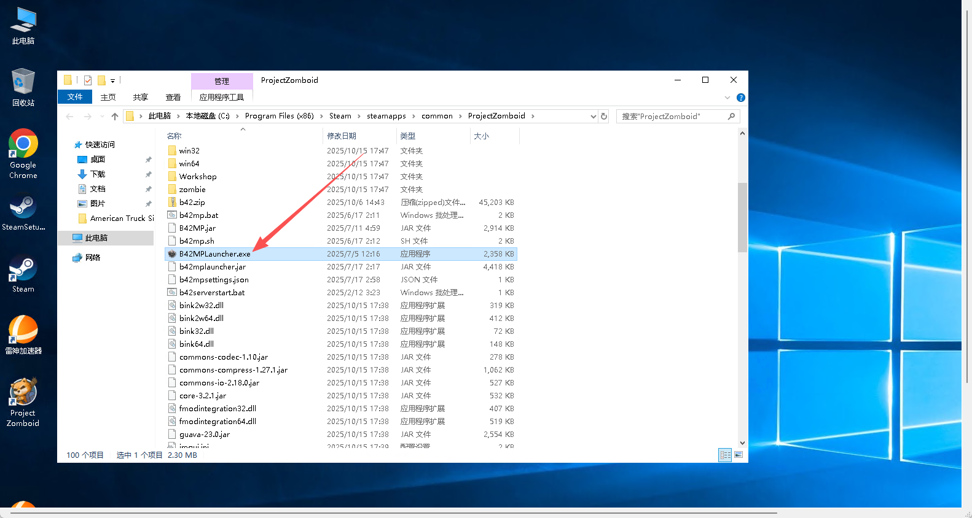This screenshot has height=518, width=972.
Task: Click the Up one level arrow icon
Action: pyautogui.click(x=115, y=117)
